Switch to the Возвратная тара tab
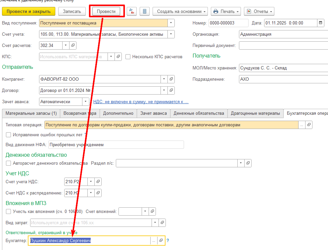This screenshot has height=250, width=328. coord(80,113)
